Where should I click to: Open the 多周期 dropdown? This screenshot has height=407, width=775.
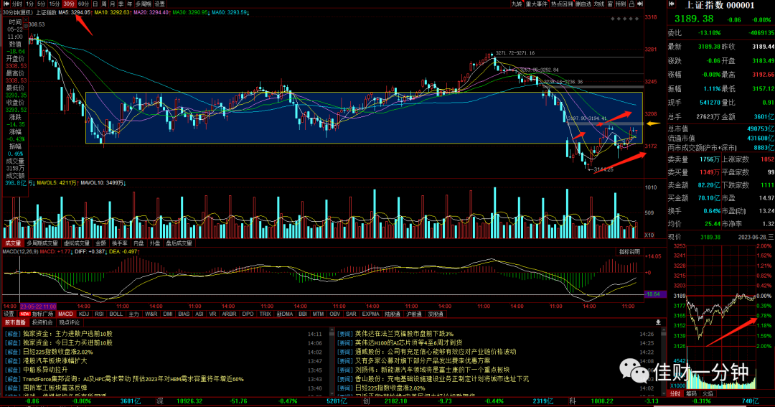click(x=144, y=4)
